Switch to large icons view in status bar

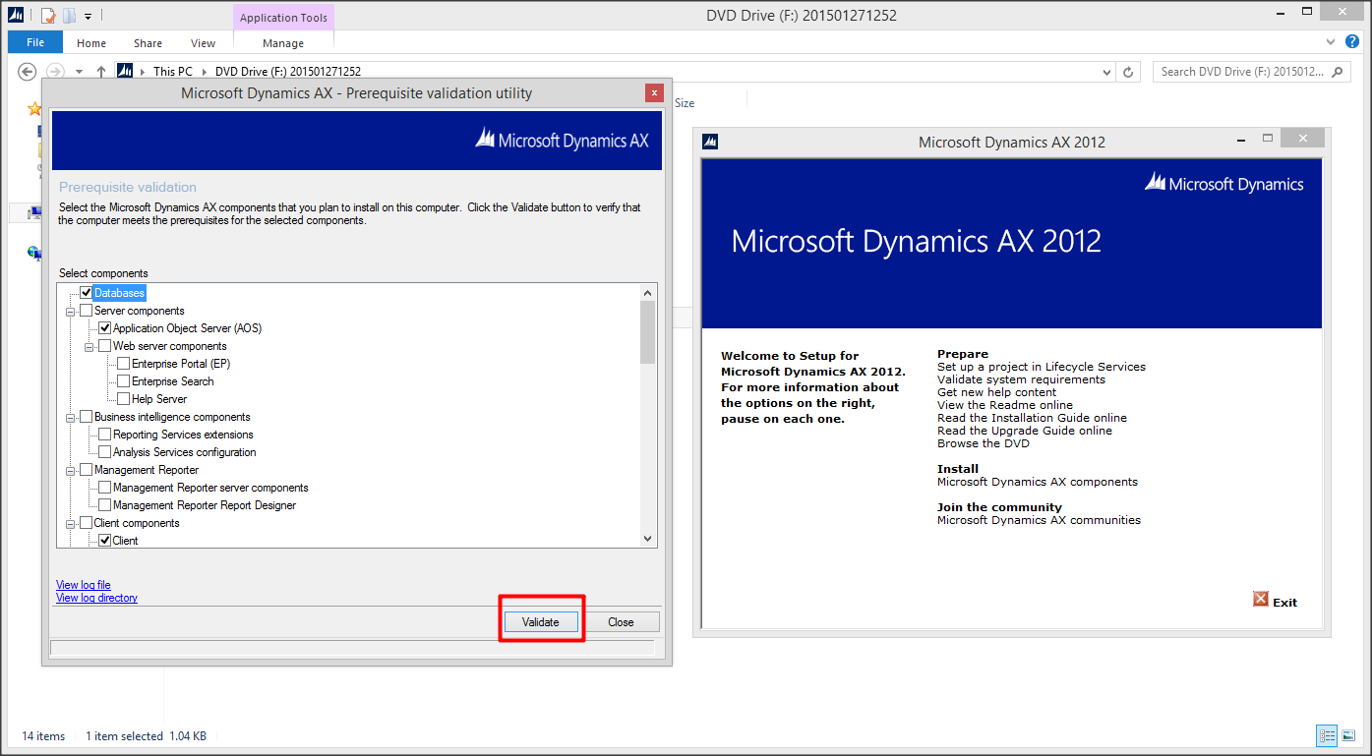click(1348, 735)
